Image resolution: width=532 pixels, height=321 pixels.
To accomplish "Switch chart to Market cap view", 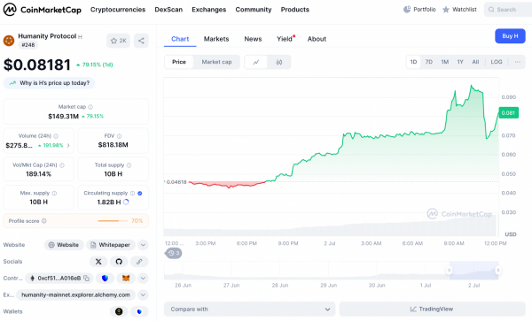I will pyautogui.click(x=216, y=62).
